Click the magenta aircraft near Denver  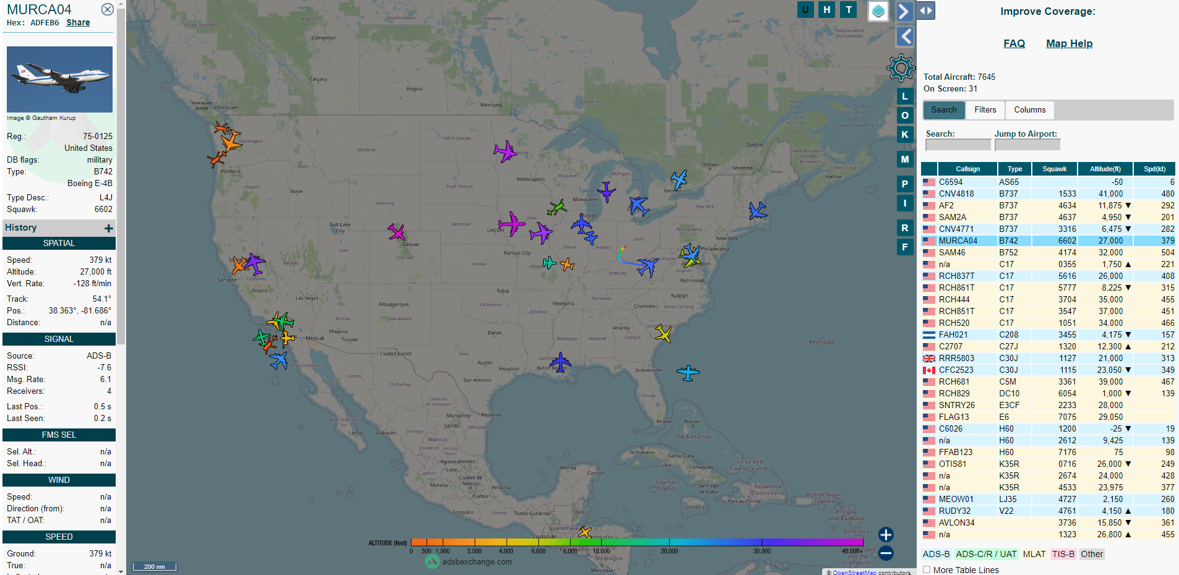[x=397, y=232]
